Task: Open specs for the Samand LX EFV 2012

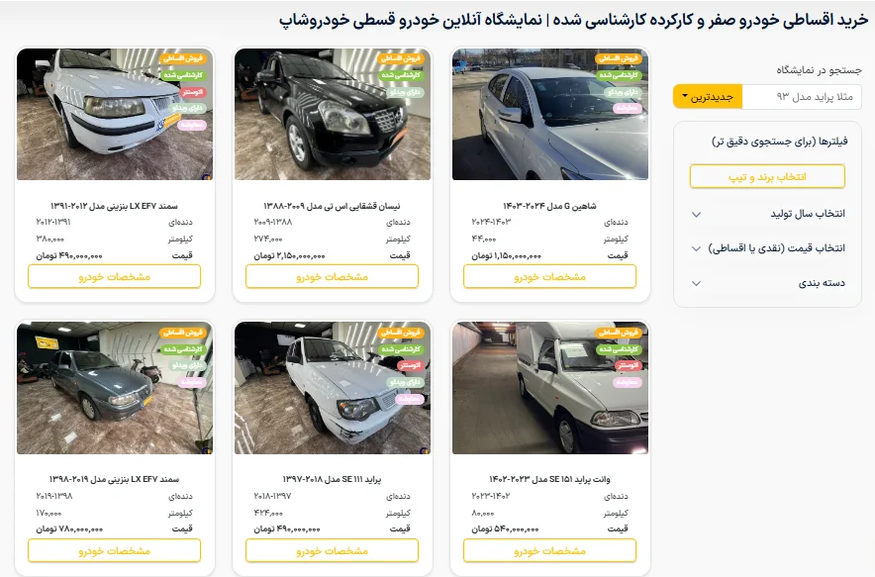Action: point(115,277)
